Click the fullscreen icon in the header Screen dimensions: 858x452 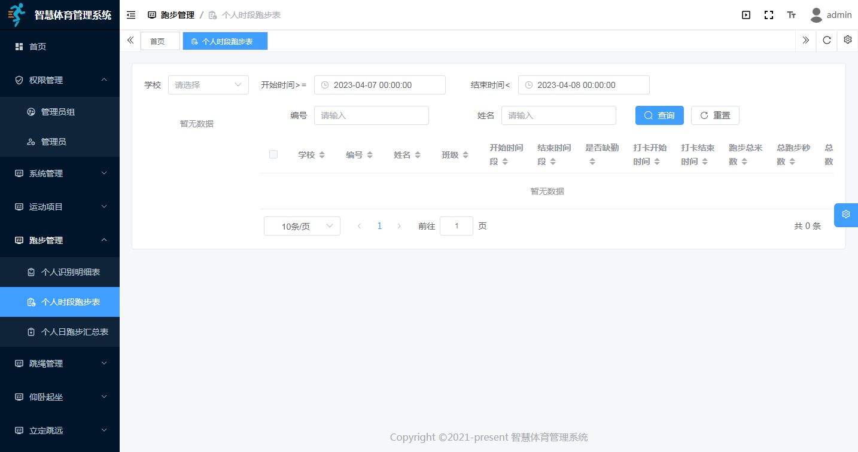tap(769, 15)
